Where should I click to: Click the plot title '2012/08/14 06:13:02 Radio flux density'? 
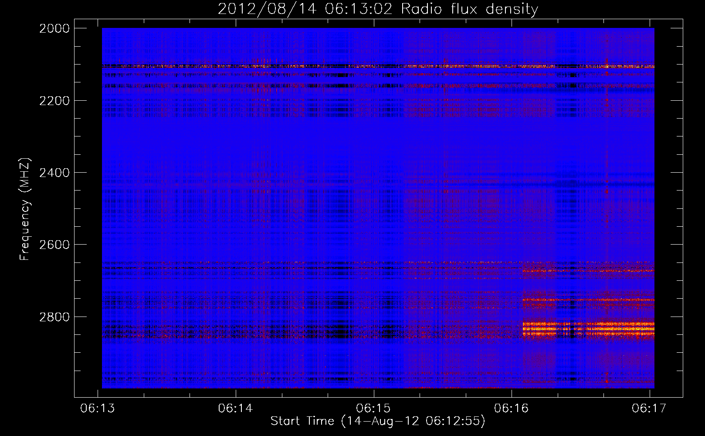(x=378, y=9)
